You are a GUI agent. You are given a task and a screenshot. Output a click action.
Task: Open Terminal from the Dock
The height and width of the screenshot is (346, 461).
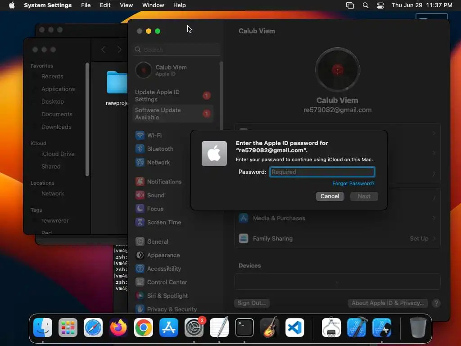point(244,328)
